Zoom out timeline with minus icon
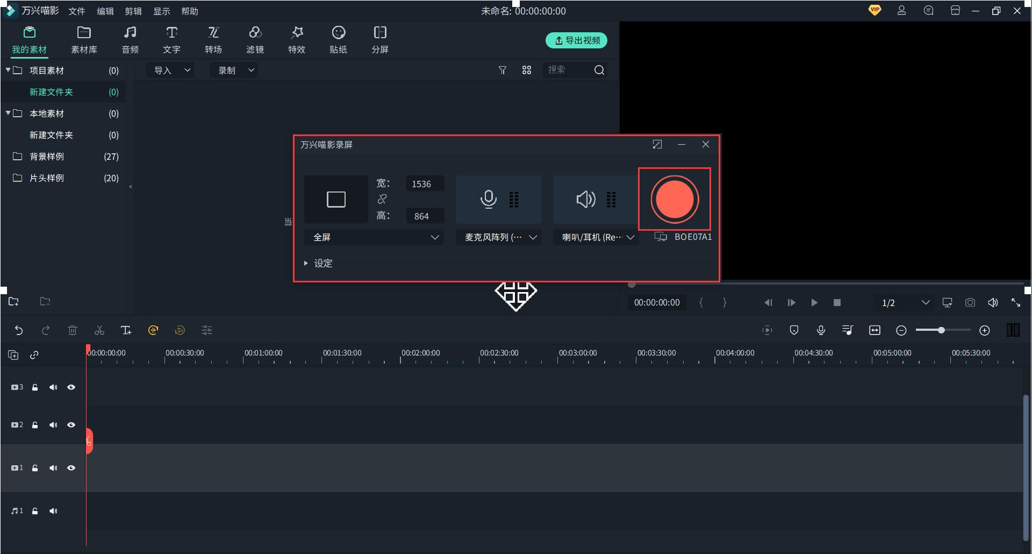The width and height of the screenshot is (1032, 554). click(x=901, y=331)
